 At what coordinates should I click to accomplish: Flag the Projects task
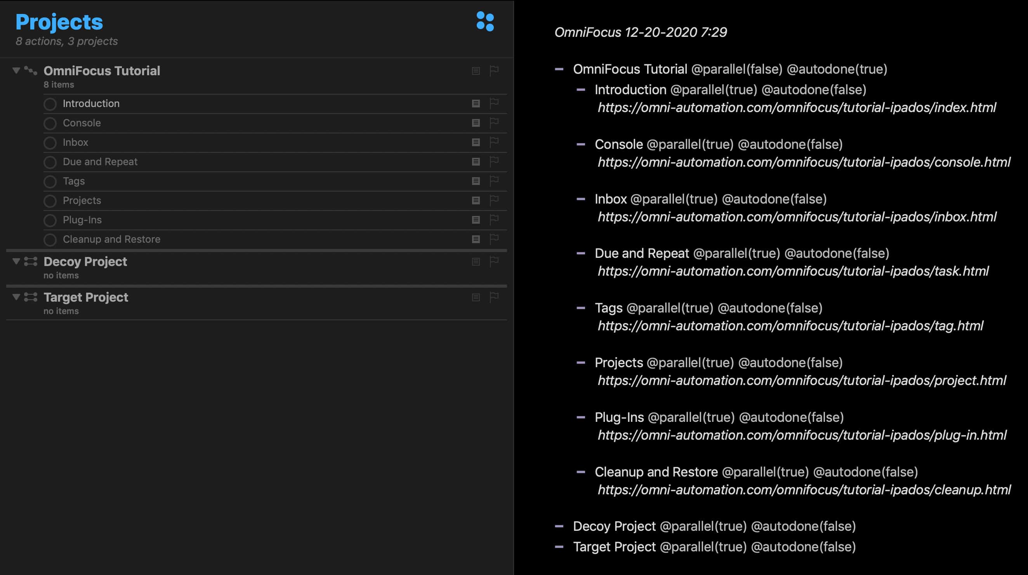tap(494, 200)
